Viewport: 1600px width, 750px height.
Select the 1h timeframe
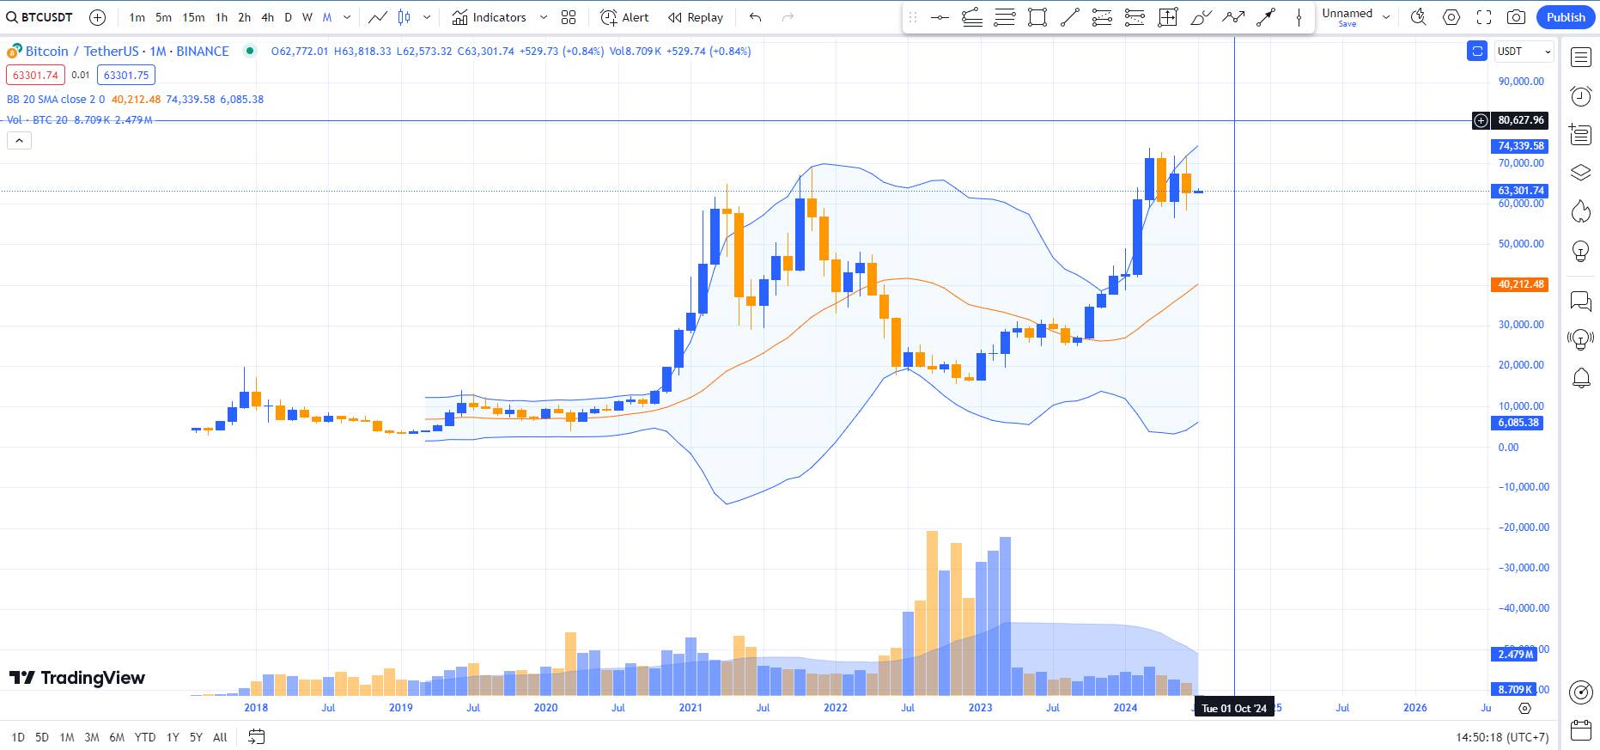(222, 17)
